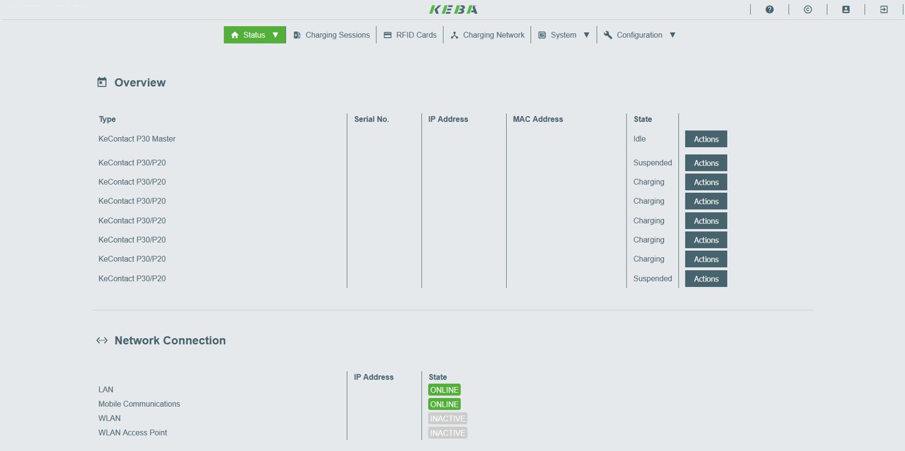The height and width of the screenshot is (451, 905).
Task: Open the user profile icon
Action: (846, 9)
